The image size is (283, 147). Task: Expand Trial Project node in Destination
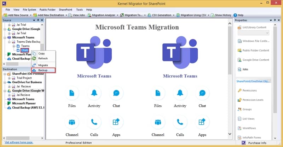[9, 78]
